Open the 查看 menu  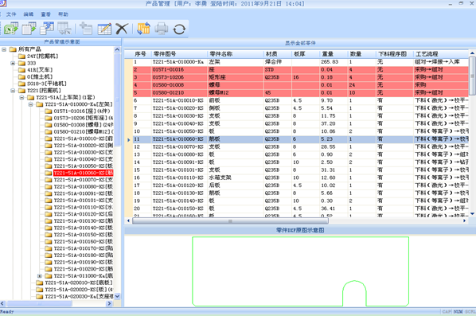coord(45,14)
